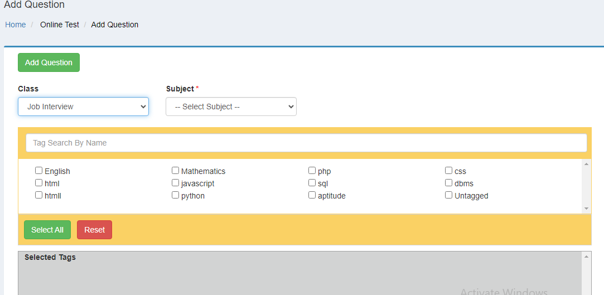604x295 pixels.
Task: Click the red Reset button
Action: pyautogui.click(x=94, y=230)
